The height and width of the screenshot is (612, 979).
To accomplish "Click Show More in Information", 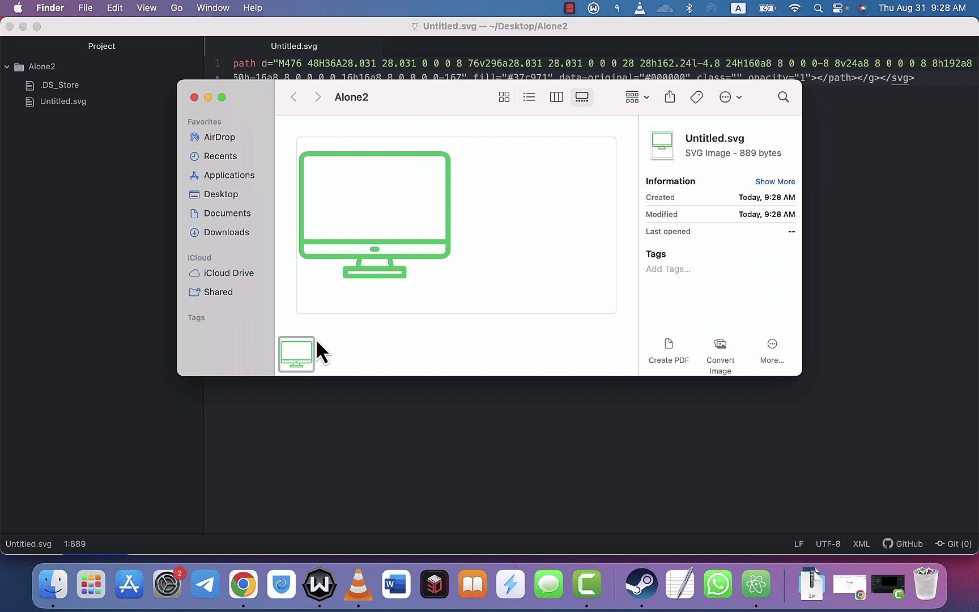I will (775, 182).
